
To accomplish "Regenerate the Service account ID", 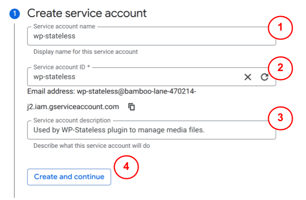I will [264, 77].
